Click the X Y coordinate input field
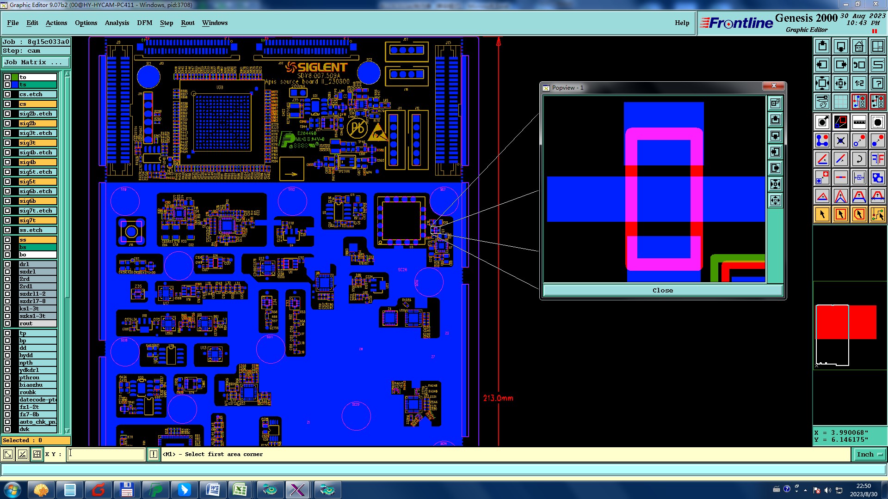The width and height of the screenshot is (888, 499). 106,454
